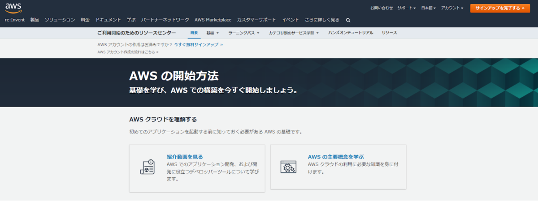Expand the ラーニングパス submenu
The height and width of the screenshot is (202, 538).
243,33
